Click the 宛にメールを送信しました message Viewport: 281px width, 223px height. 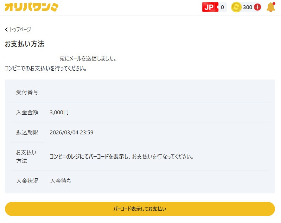click(x=88, y=59)
